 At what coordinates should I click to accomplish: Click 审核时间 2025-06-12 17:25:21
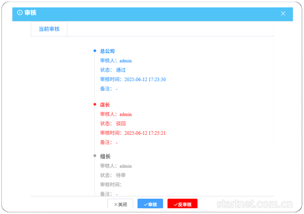coord(133,133)
